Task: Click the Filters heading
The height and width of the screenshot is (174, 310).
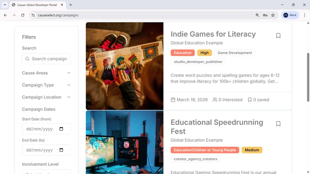Action: click(x=29, y=37)
